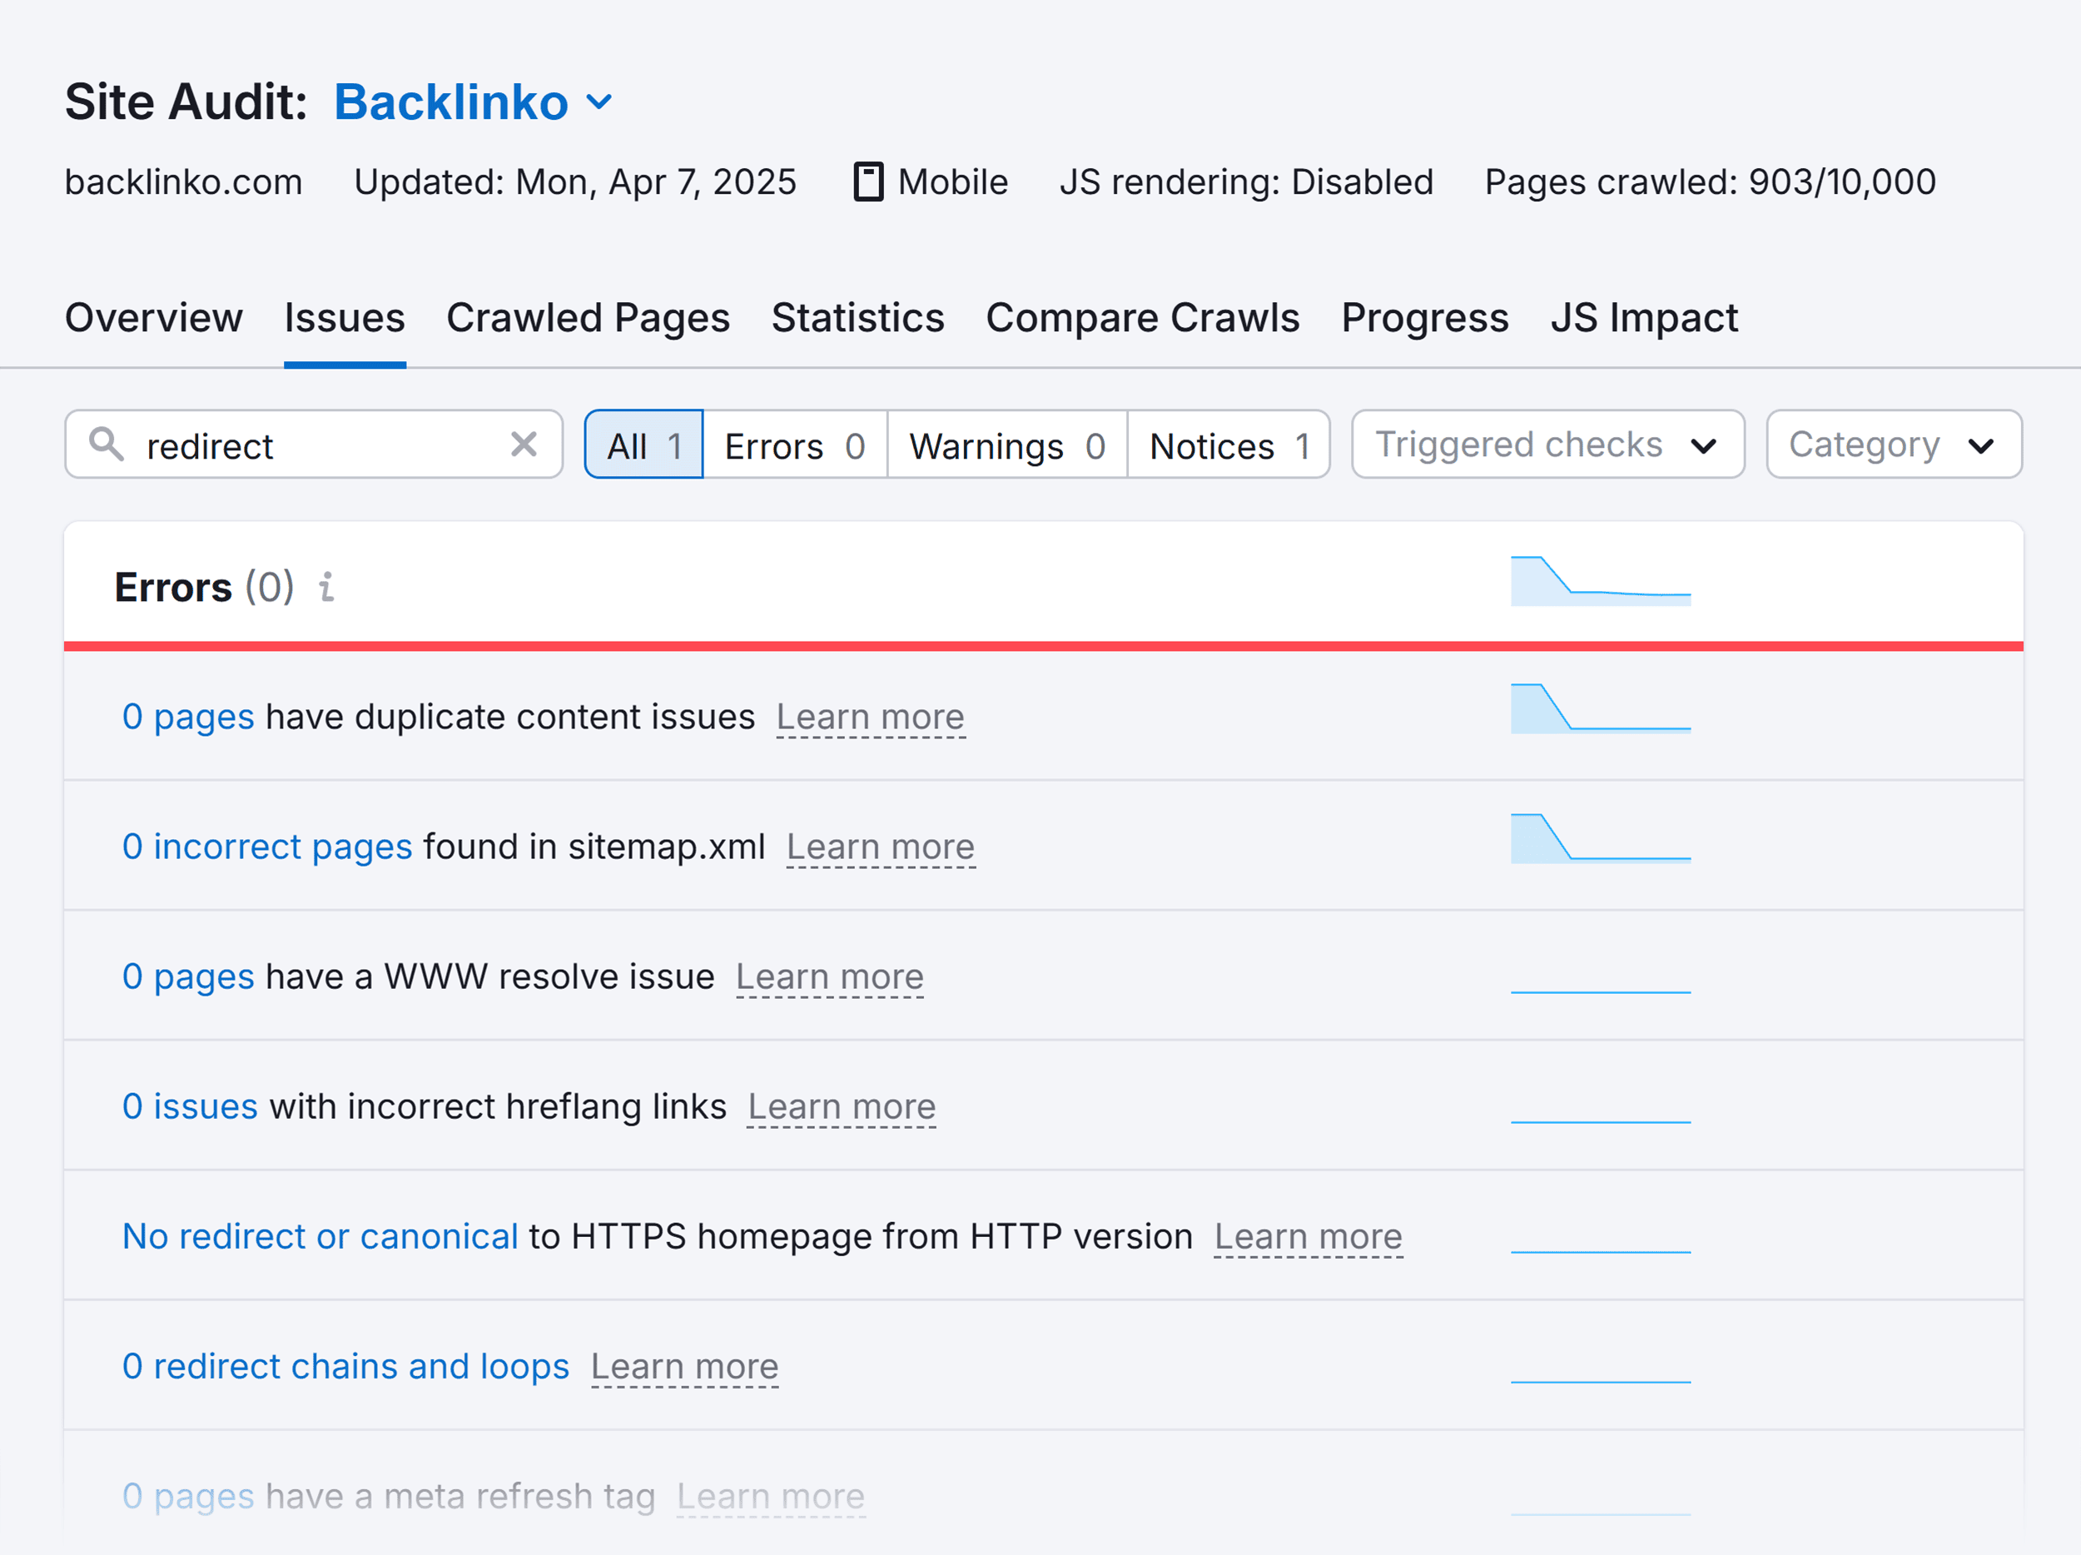Click the Errors (0) section heading
The image size is (2081, 1555).
[x=204, y=587]
